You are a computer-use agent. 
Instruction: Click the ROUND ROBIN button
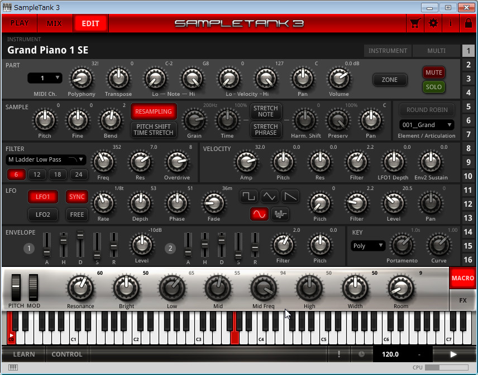coord(427,110)
